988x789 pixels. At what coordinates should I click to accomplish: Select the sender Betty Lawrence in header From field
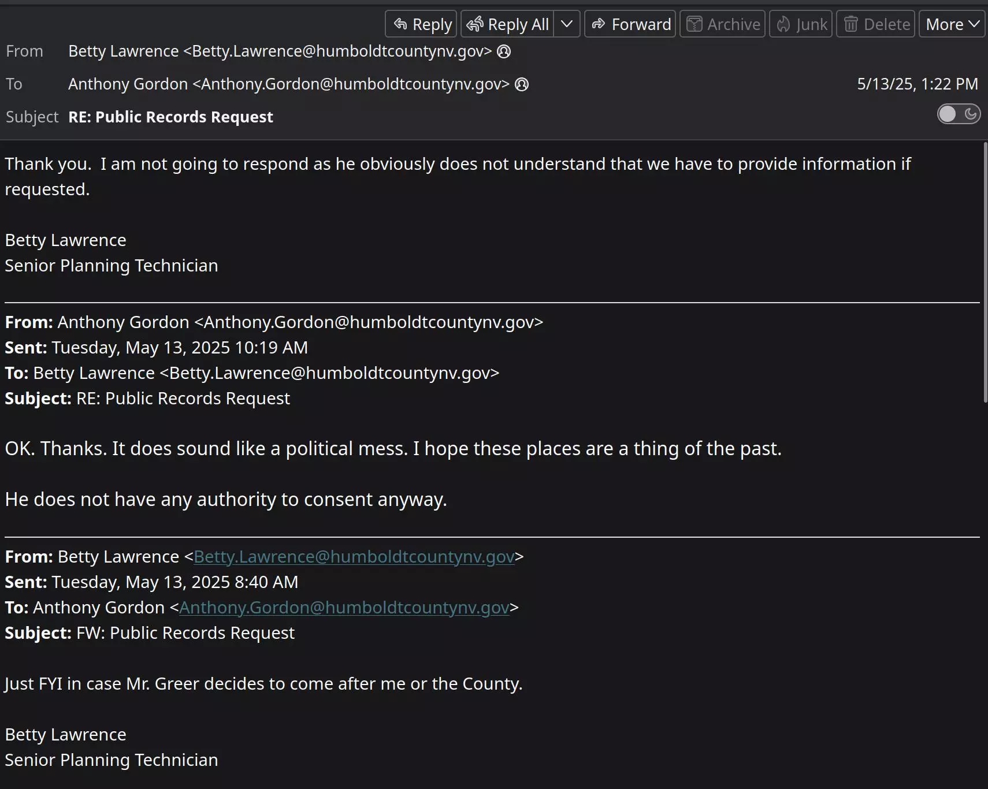280,51
